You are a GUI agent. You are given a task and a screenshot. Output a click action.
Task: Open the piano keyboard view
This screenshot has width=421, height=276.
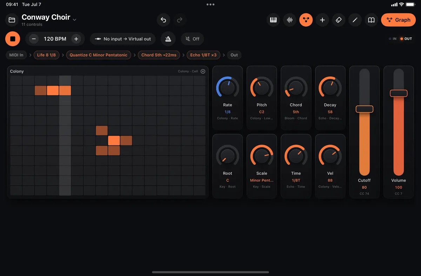[273, 20]
